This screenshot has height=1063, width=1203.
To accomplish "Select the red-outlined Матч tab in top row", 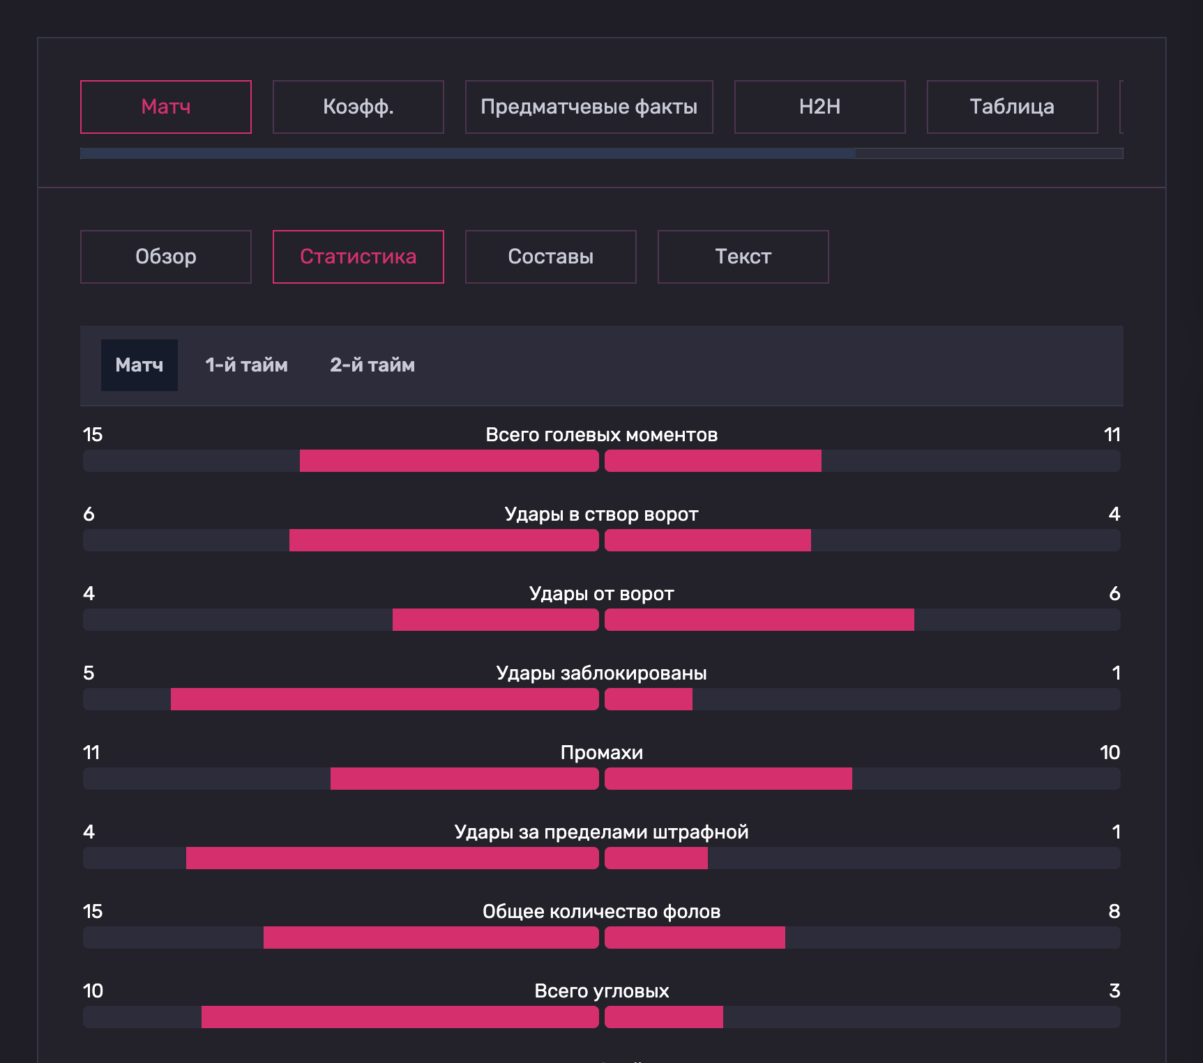I will click(166, 107).
